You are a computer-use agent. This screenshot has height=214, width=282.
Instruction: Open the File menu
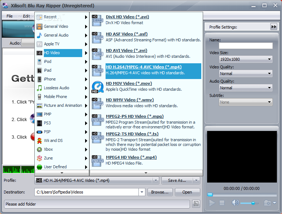(x=9, y=16)
